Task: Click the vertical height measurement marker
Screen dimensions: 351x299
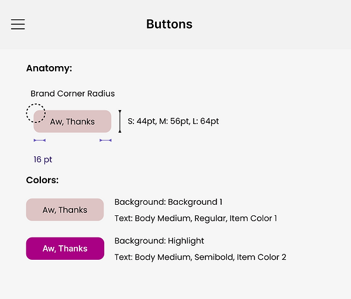Action: (120, 121)
